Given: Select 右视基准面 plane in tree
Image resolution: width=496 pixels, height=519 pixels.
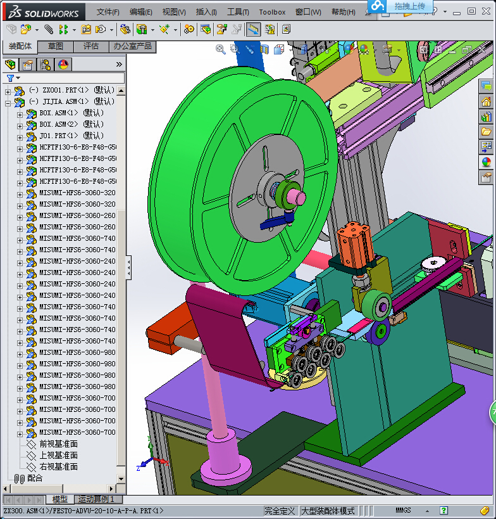Looking at the screenshot, I should tap(58, 466).
